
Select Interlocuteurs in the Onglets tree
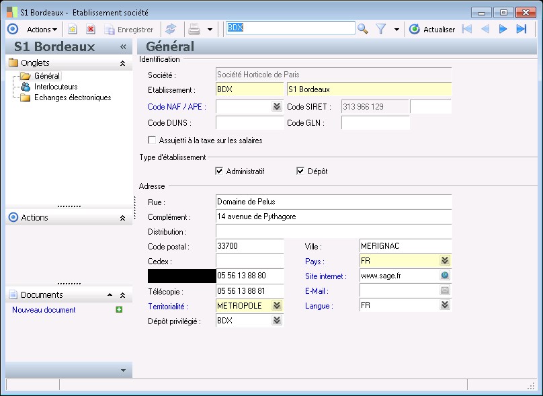pyautogui.click(x=55, y=87)
